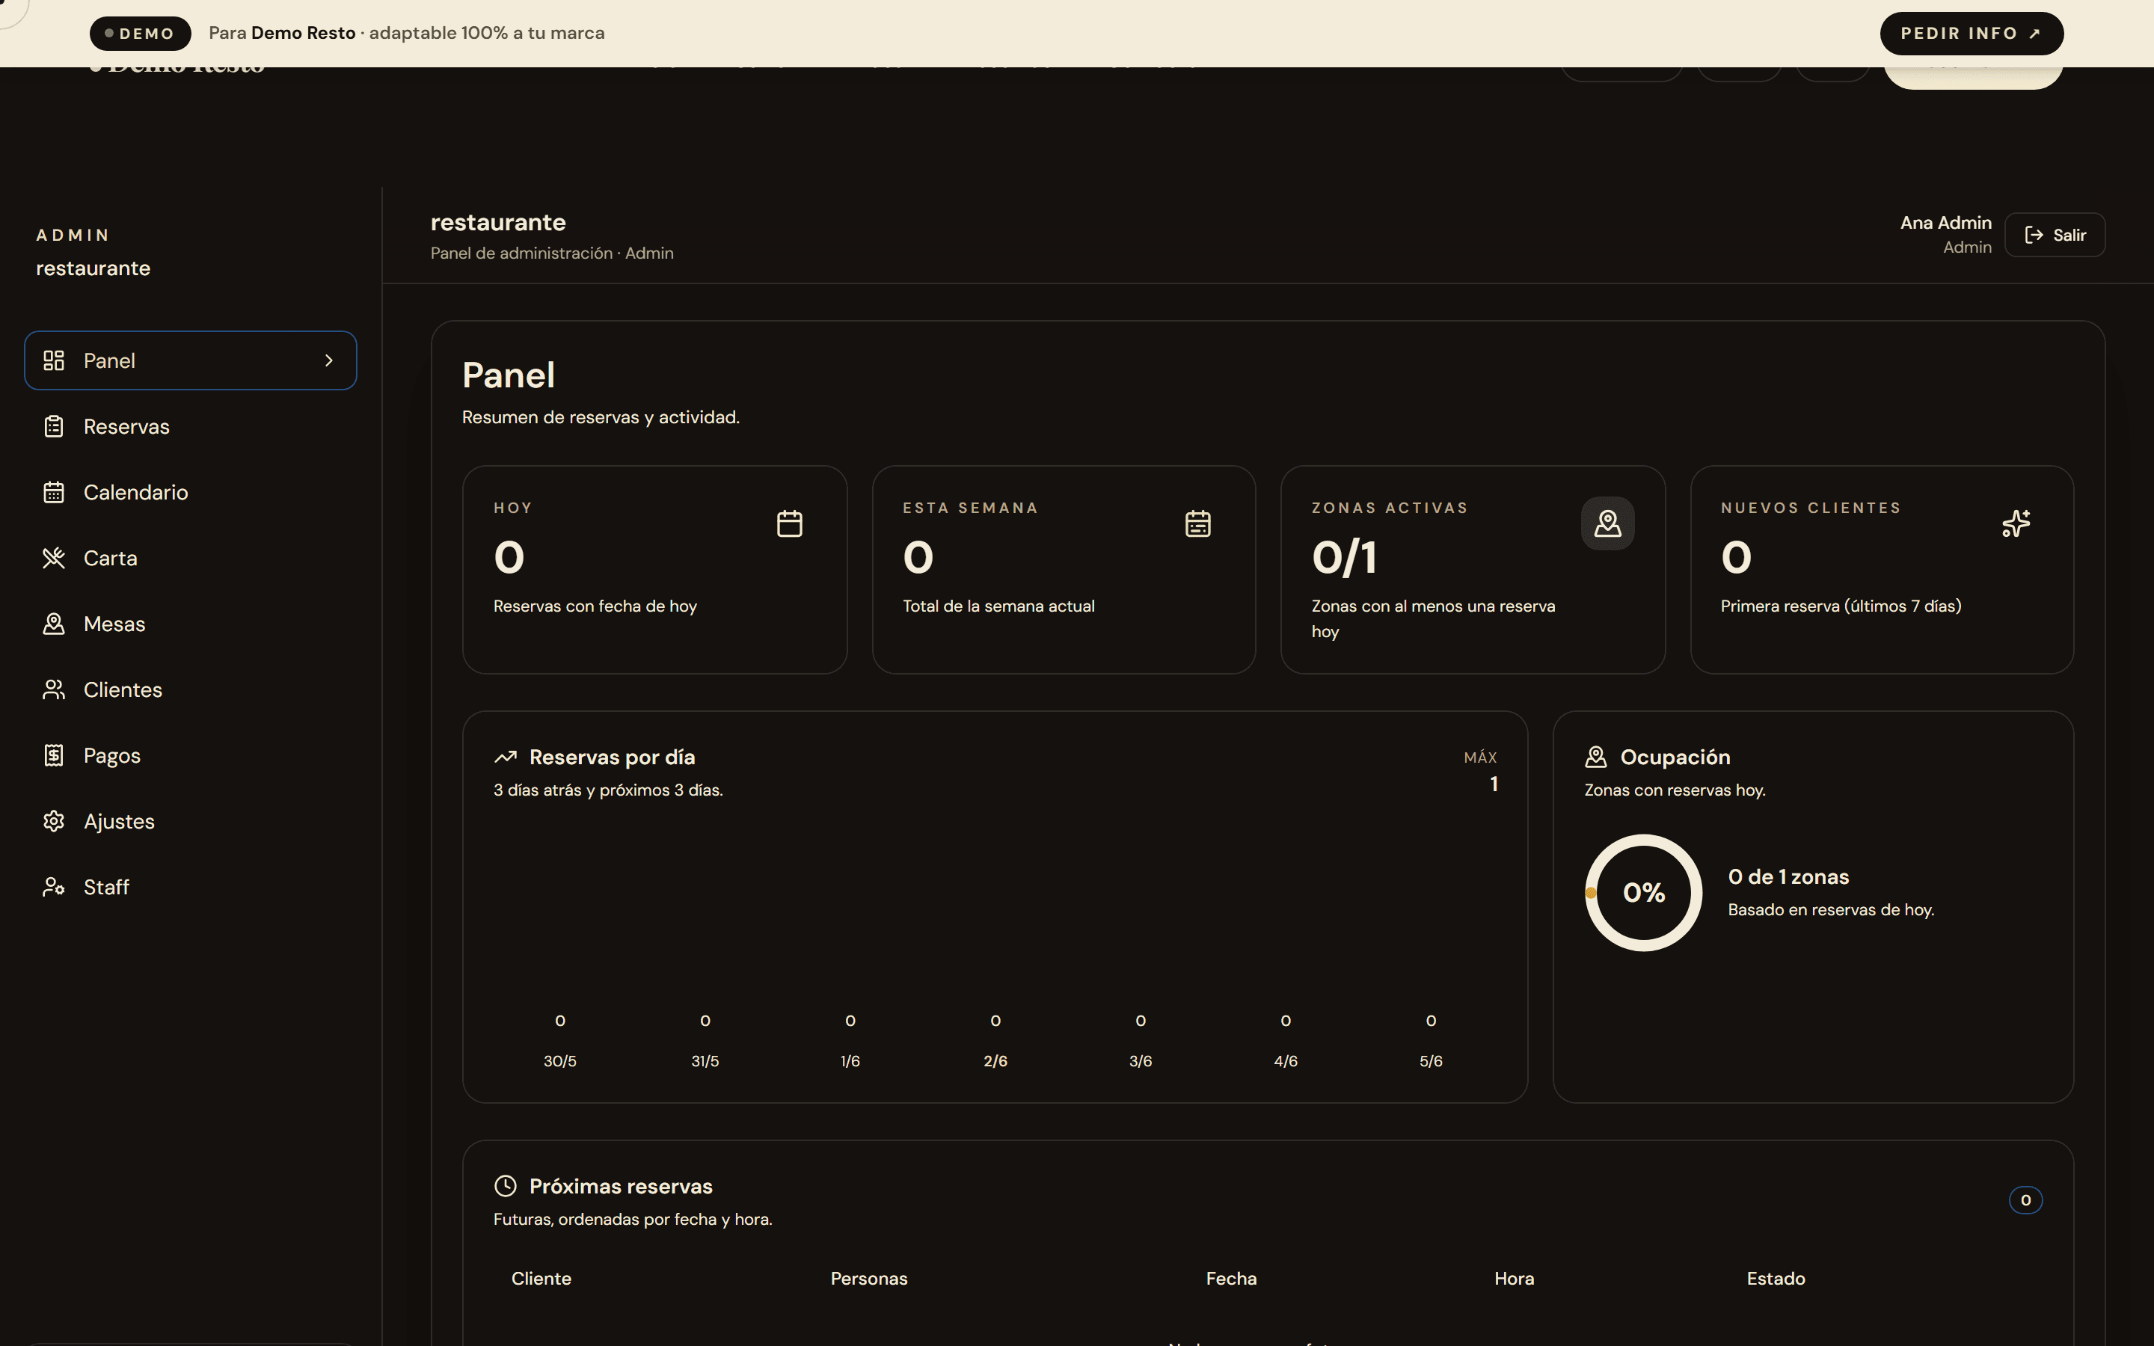This screenshot has height=1346, width=2154.
Task: Open the Mesas section
Action: 191,624
